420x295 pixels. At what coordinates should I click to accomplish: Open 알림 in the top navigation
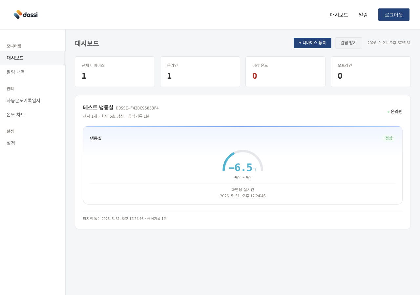click(x=363, y=15)
